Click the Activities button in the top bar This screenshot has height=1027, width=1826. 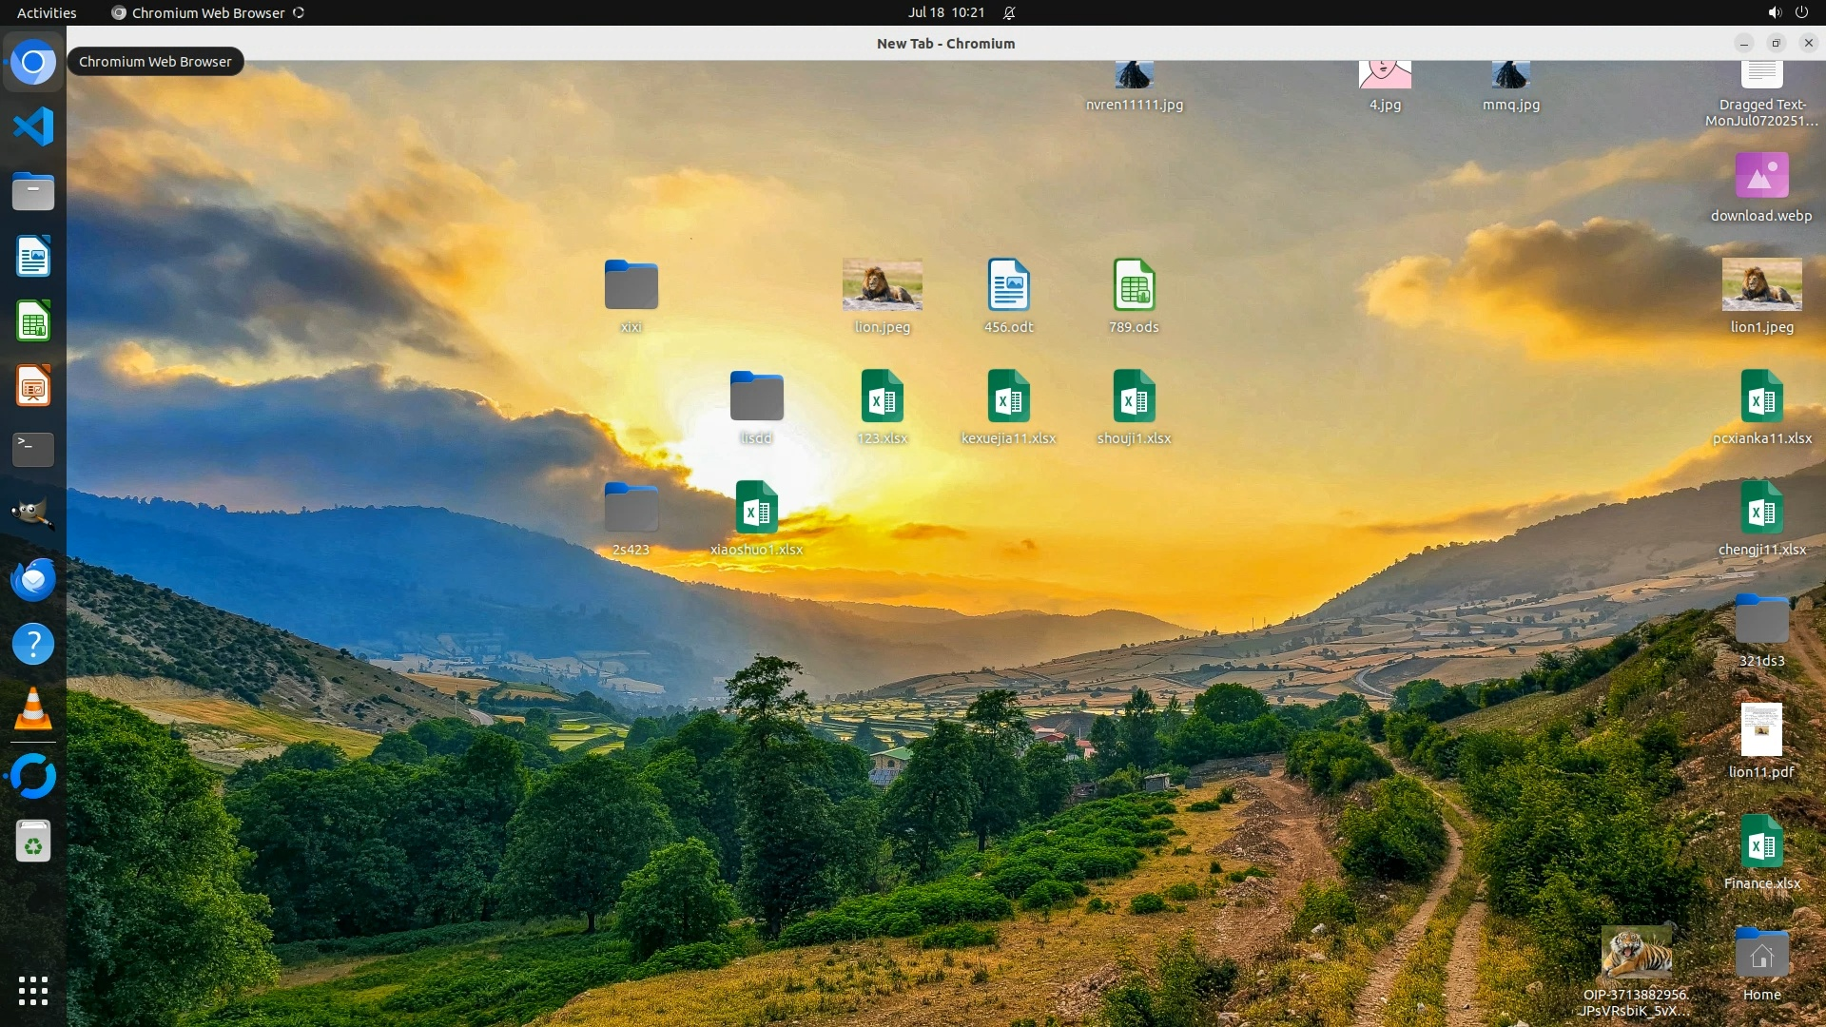click(47, 12)
